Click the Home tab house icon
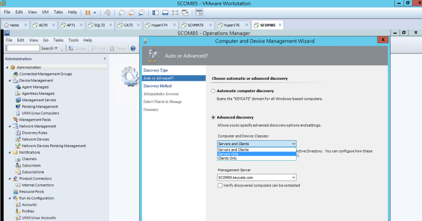Image resolution: width=422 pixels, height=221 pixels. tap(6, 25)
